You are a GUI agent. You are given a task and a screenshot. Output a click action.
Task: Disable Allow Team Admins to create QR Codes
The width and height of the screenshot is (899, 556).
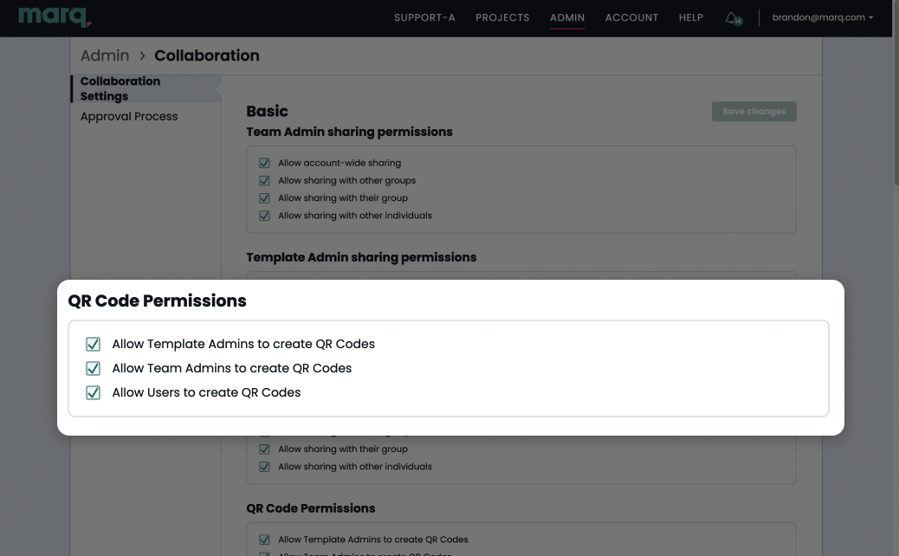[93, 368]
